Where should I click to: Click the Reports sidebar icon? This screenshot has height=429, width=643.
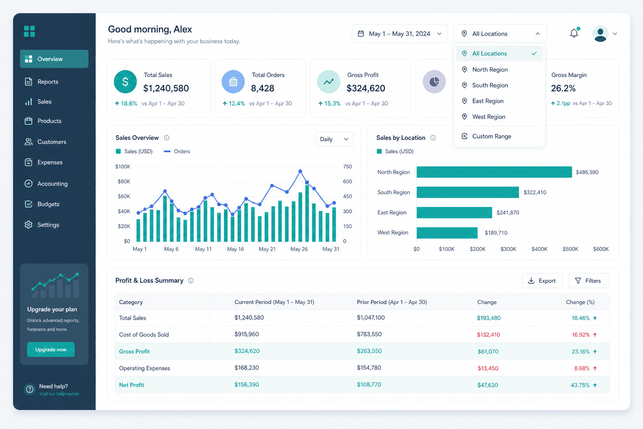[28, 82]
